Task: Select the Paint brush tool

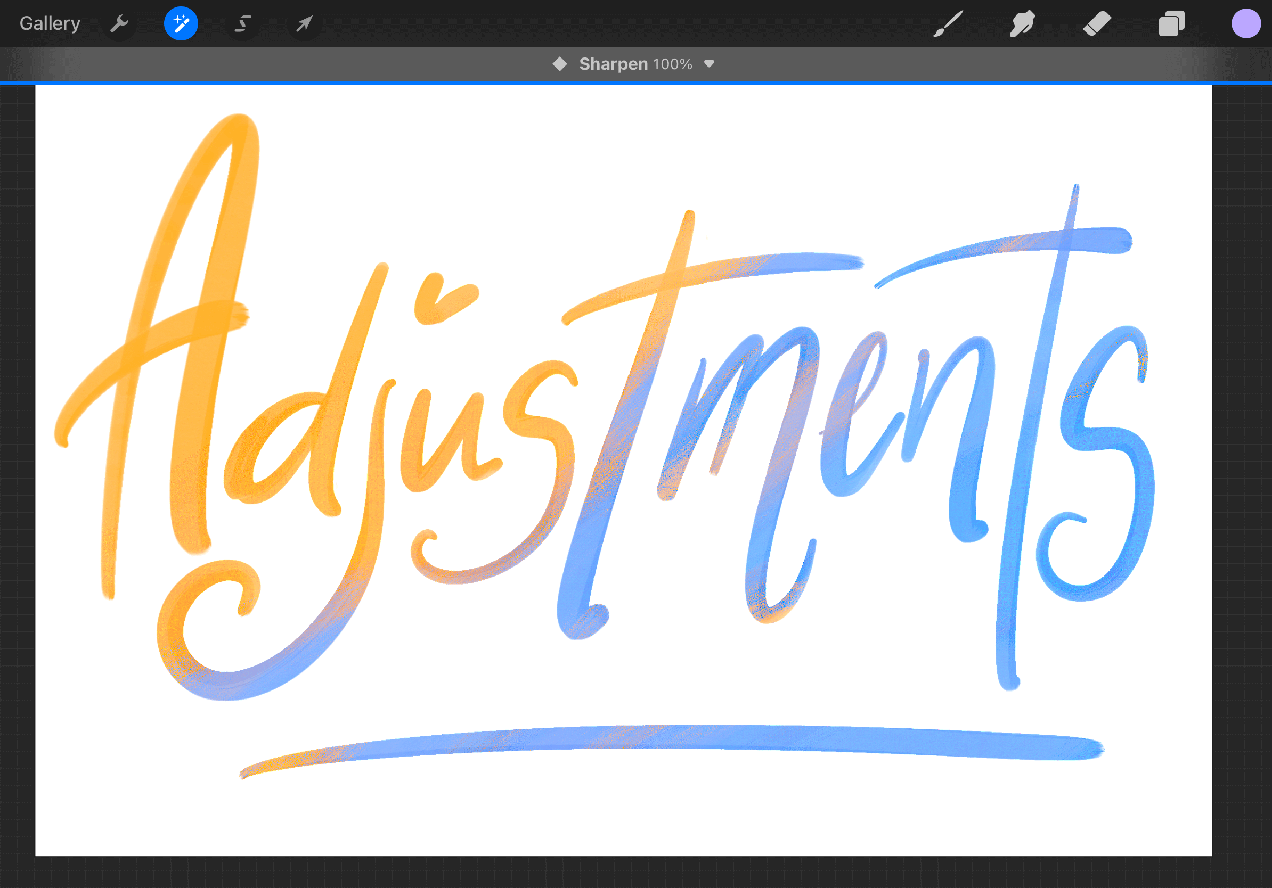Action: tap(948, 23)
